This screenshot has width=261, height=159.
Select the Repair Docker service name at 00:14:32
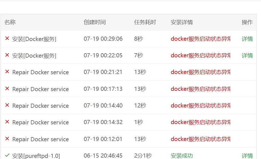click(x=41, y=122)
